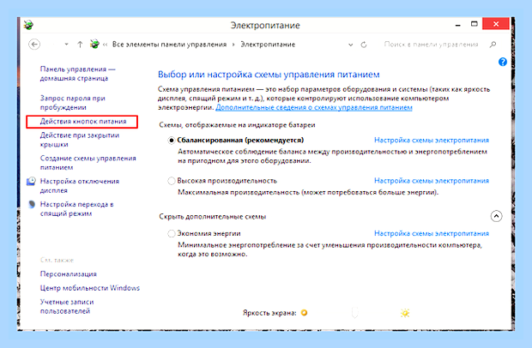
Task: Maximize the Электропитание window
Action: pyautogui.click(x=474, y=24)
